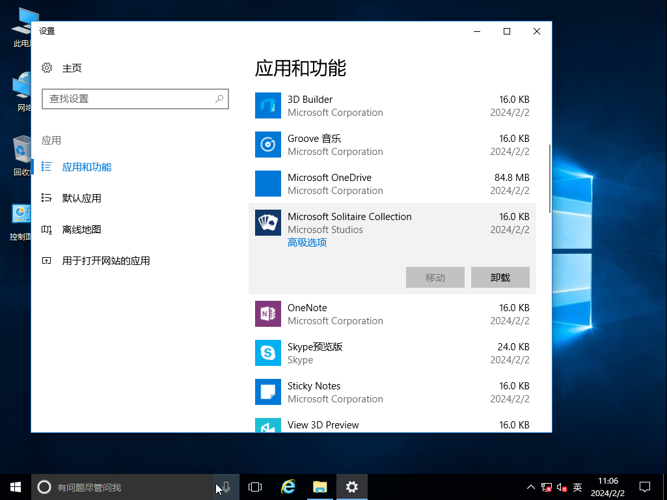This screenshot has width=667, height=500.
Task: Select the 控制面板 desktop icon
Action: tap(21, 223)
